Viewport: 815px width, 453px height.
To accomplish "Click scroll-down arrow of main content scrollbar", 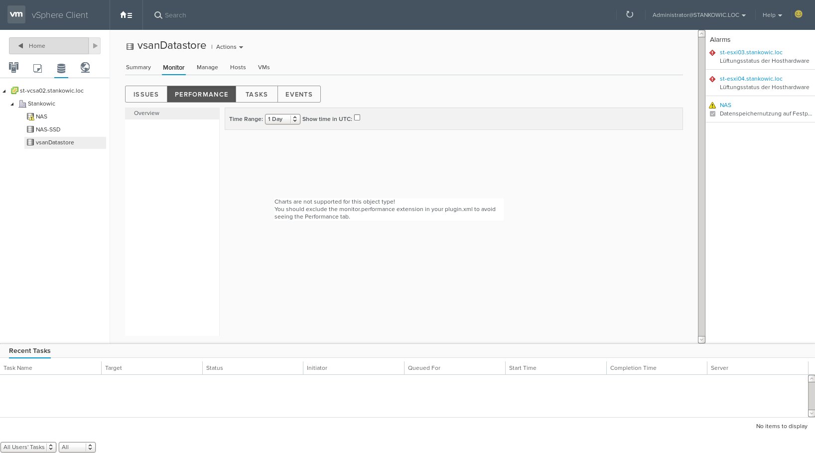I will point(701,340).
